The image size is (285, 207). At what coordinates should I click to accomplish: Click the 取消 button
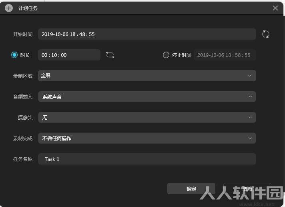tap(247, 189)
